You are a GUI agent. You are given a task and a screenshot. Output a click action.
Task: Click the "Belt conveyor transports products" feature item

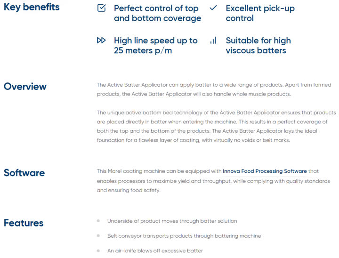[184, 236]
